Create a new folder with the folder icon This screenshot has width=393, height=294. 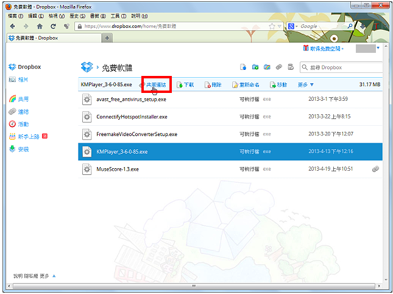(x=255, y=67)
